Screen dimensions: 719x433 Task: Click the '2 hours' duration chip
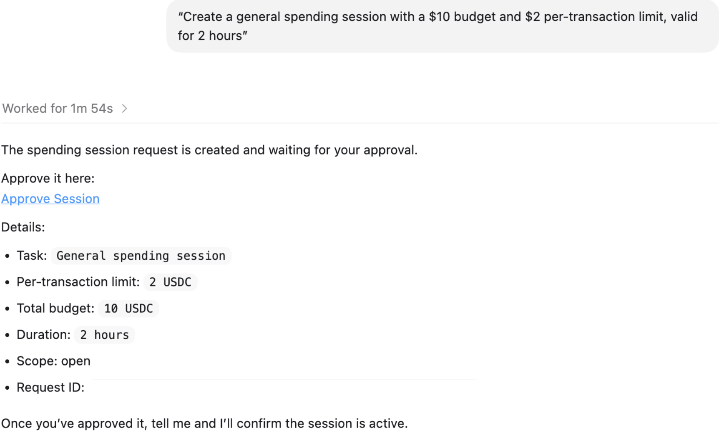[104, 334]
